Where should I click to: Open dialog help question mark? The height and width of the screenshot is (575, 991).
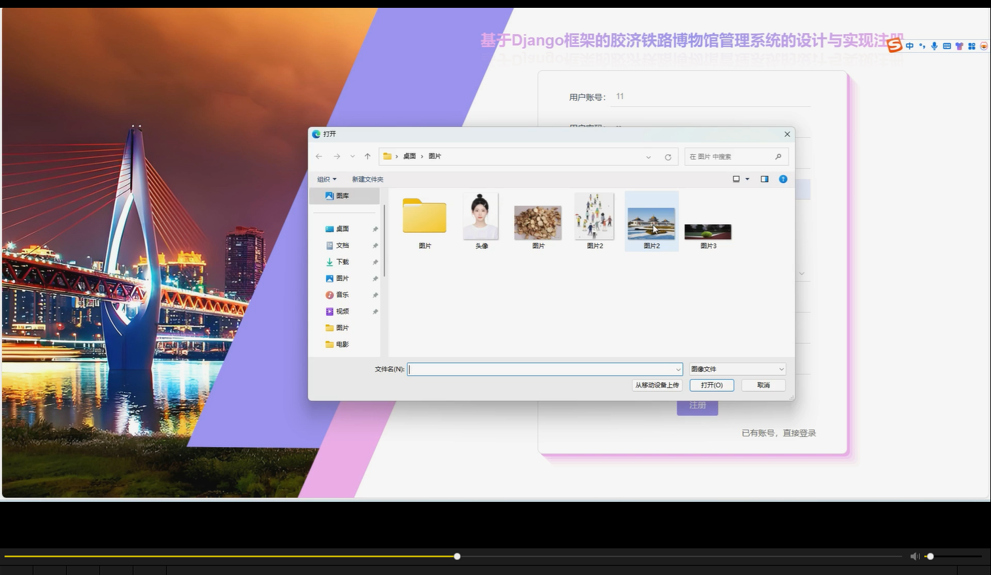[x=783, y=179]
